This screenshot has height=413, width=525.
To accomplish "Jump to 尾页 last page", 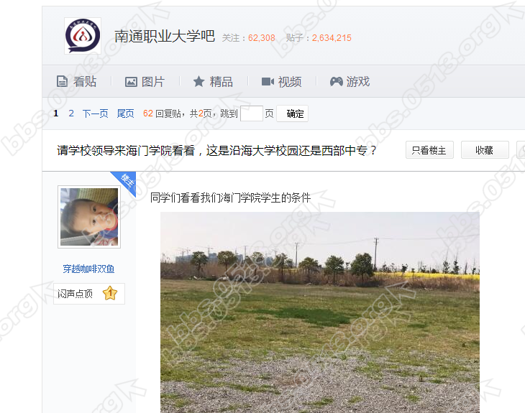I will [125, 113].
